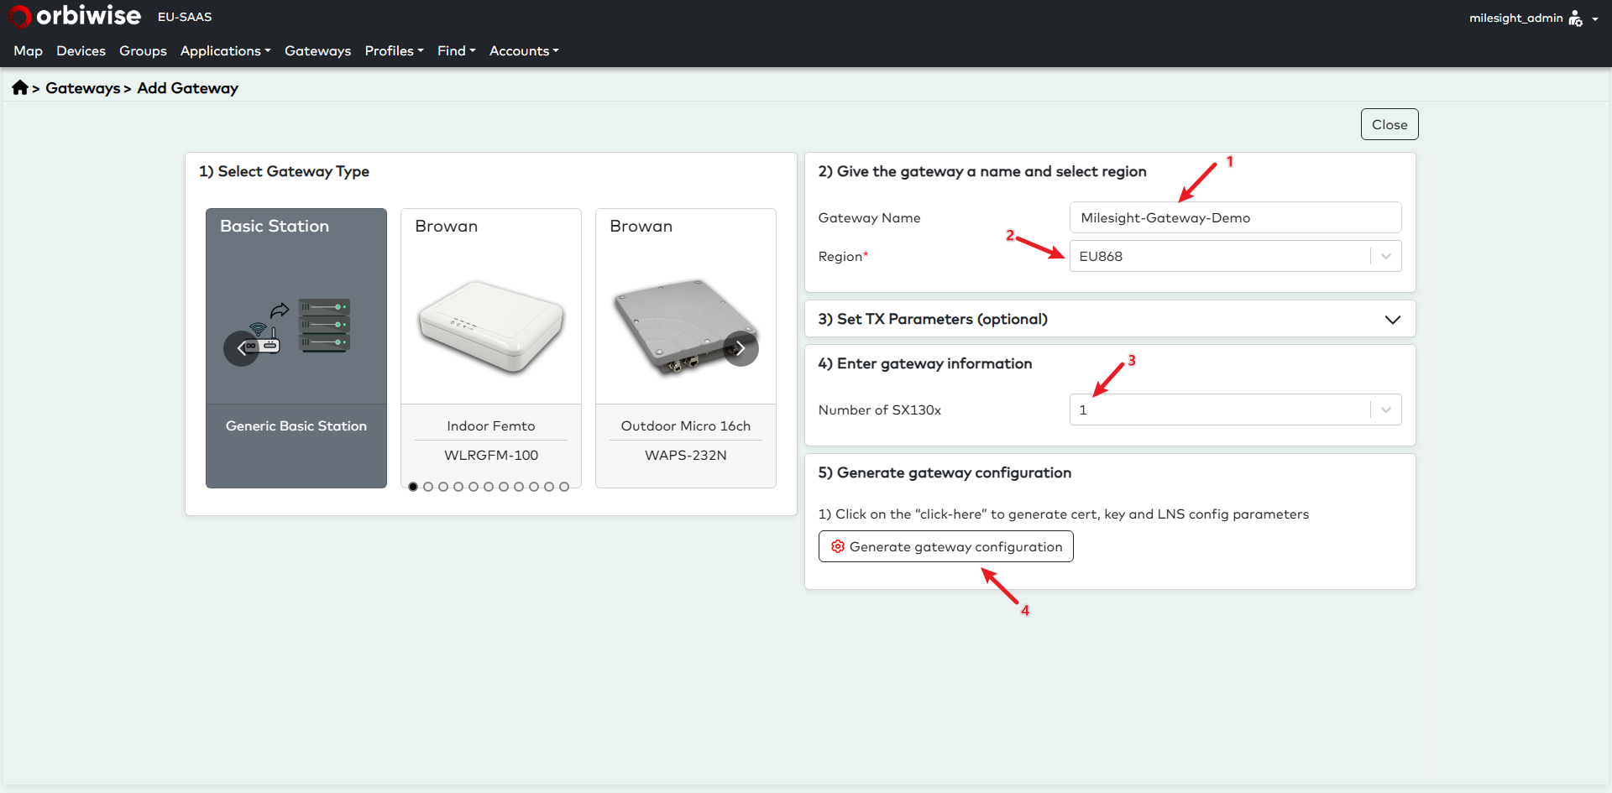Open the Applications dropdown menu
This screenshot has height=793, width=1612.
click(225, 51)
